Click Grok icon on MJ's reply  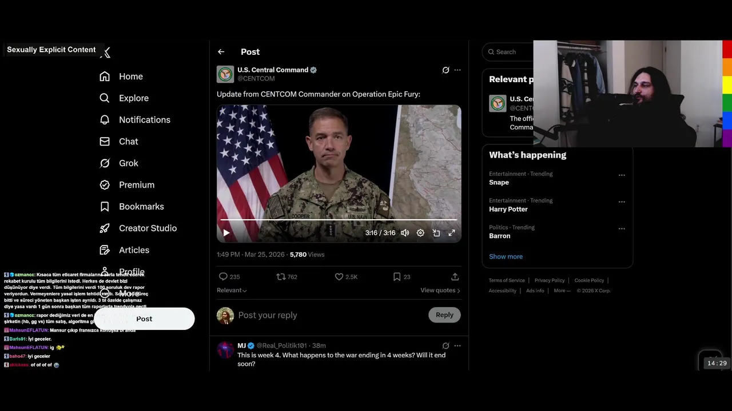click(445, 346)
